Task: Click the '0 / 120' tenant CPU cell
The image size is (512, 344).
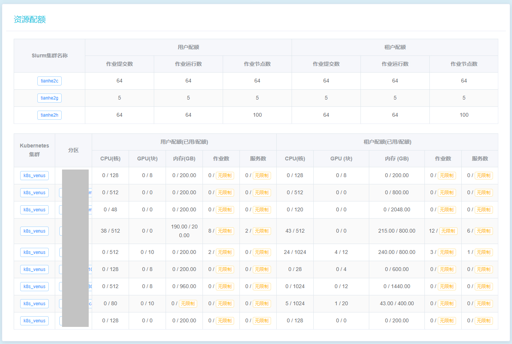Action: click(x=295, y=209)
